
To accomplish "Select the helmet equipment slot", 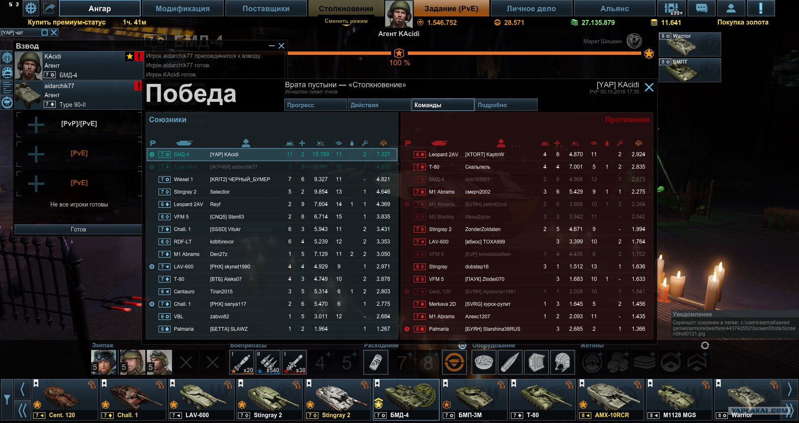I will [x=563, y=362].
